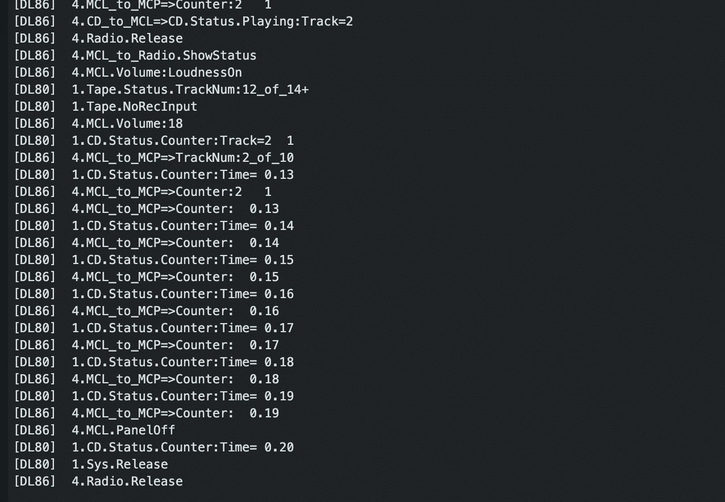Click the MCL_to_Radio.ShowStatus line
Screen dimensions: 725x502
(x=135, y=56)
